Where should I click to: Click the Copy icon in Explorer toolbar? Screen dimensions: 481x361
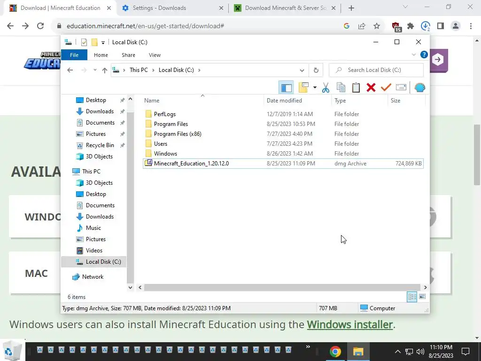(x=341, y=88)
